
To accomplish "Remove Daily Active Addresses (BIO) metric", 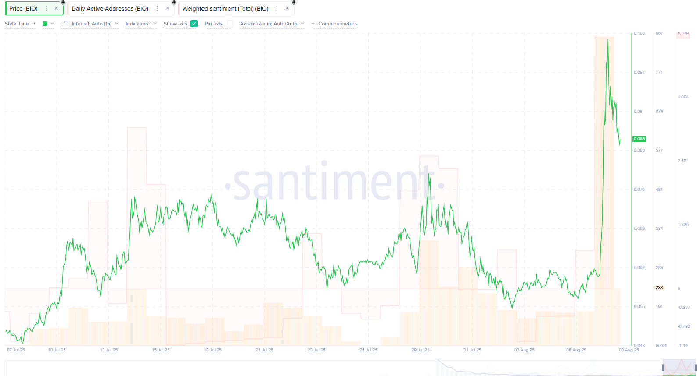I will click(167, 8).
